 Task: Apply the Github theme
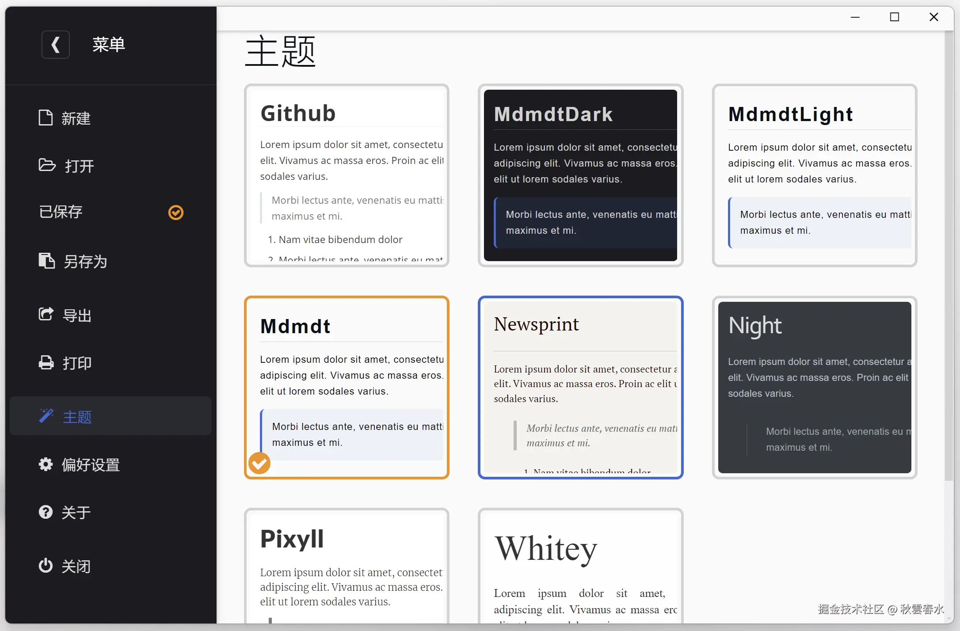point(346,175)
